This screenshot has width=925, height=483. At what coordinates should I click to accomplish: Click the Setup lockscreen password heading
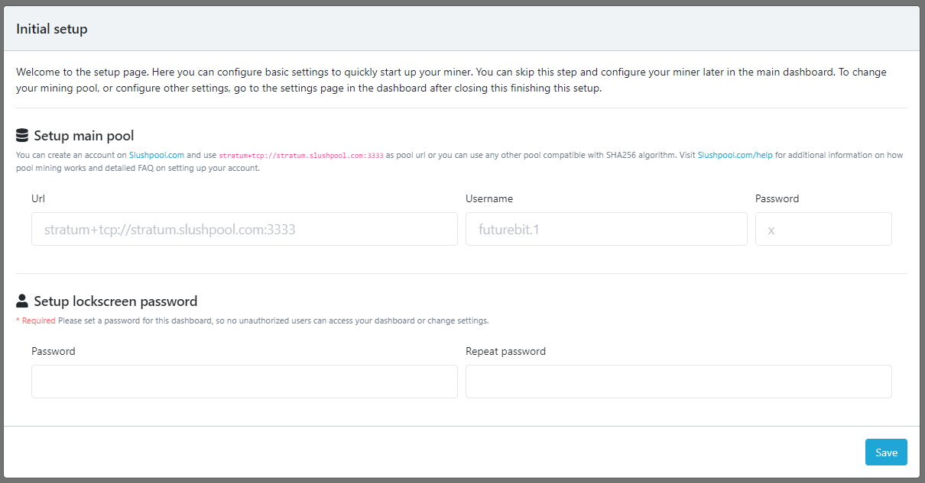click(x=115, y=301)
